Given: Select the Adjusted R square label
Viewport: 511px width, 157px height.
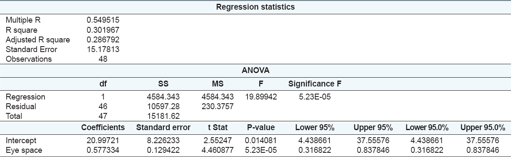Looking at the screenshot, I should [x=38, y=40].
